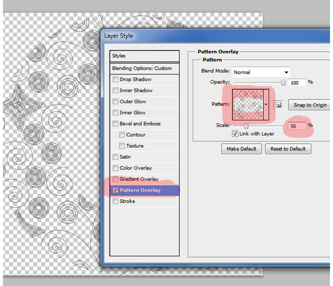Select the Satin effect label
This screenshot has width=333, height=286.
pos(125,157)
